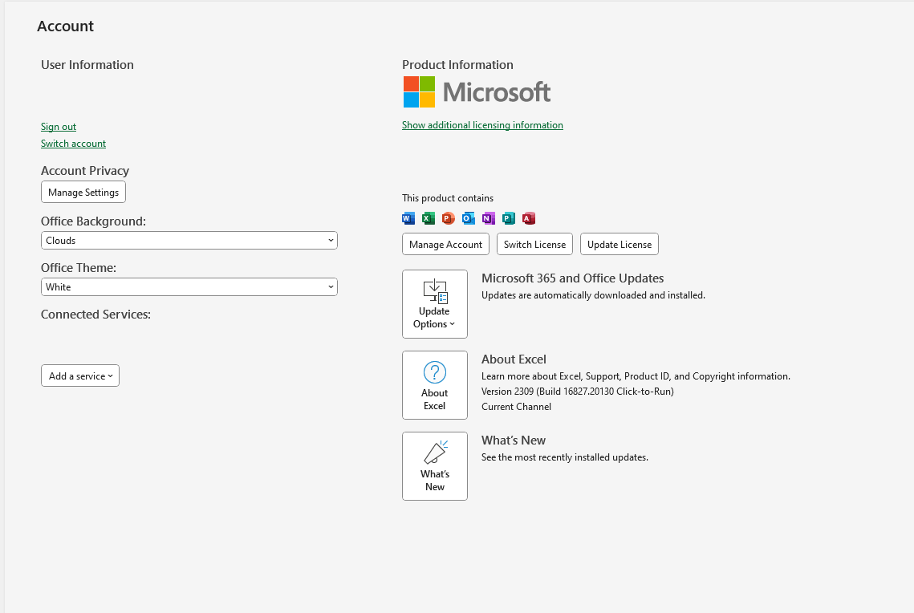
Task: Click the Word app icon
Action: click(x=408, y=218)
